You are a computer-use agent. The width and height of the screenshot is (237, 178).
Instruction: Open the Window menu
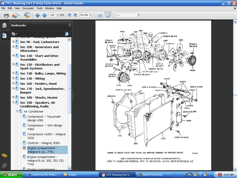pyautogui.click(x=49, y=8)
